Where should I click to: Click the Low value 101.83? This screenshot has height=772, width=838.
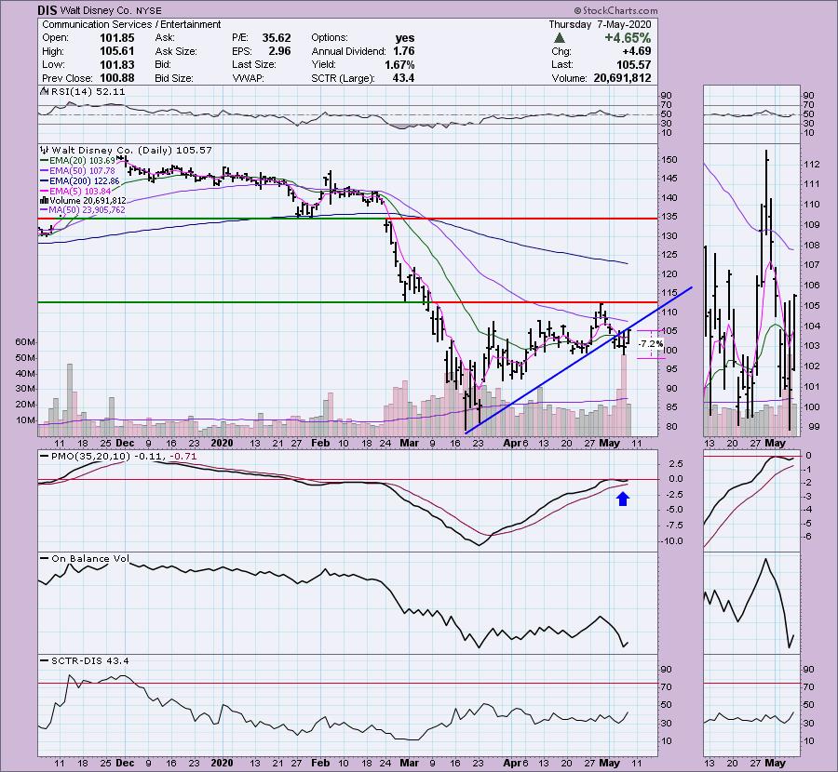(117, 64)
